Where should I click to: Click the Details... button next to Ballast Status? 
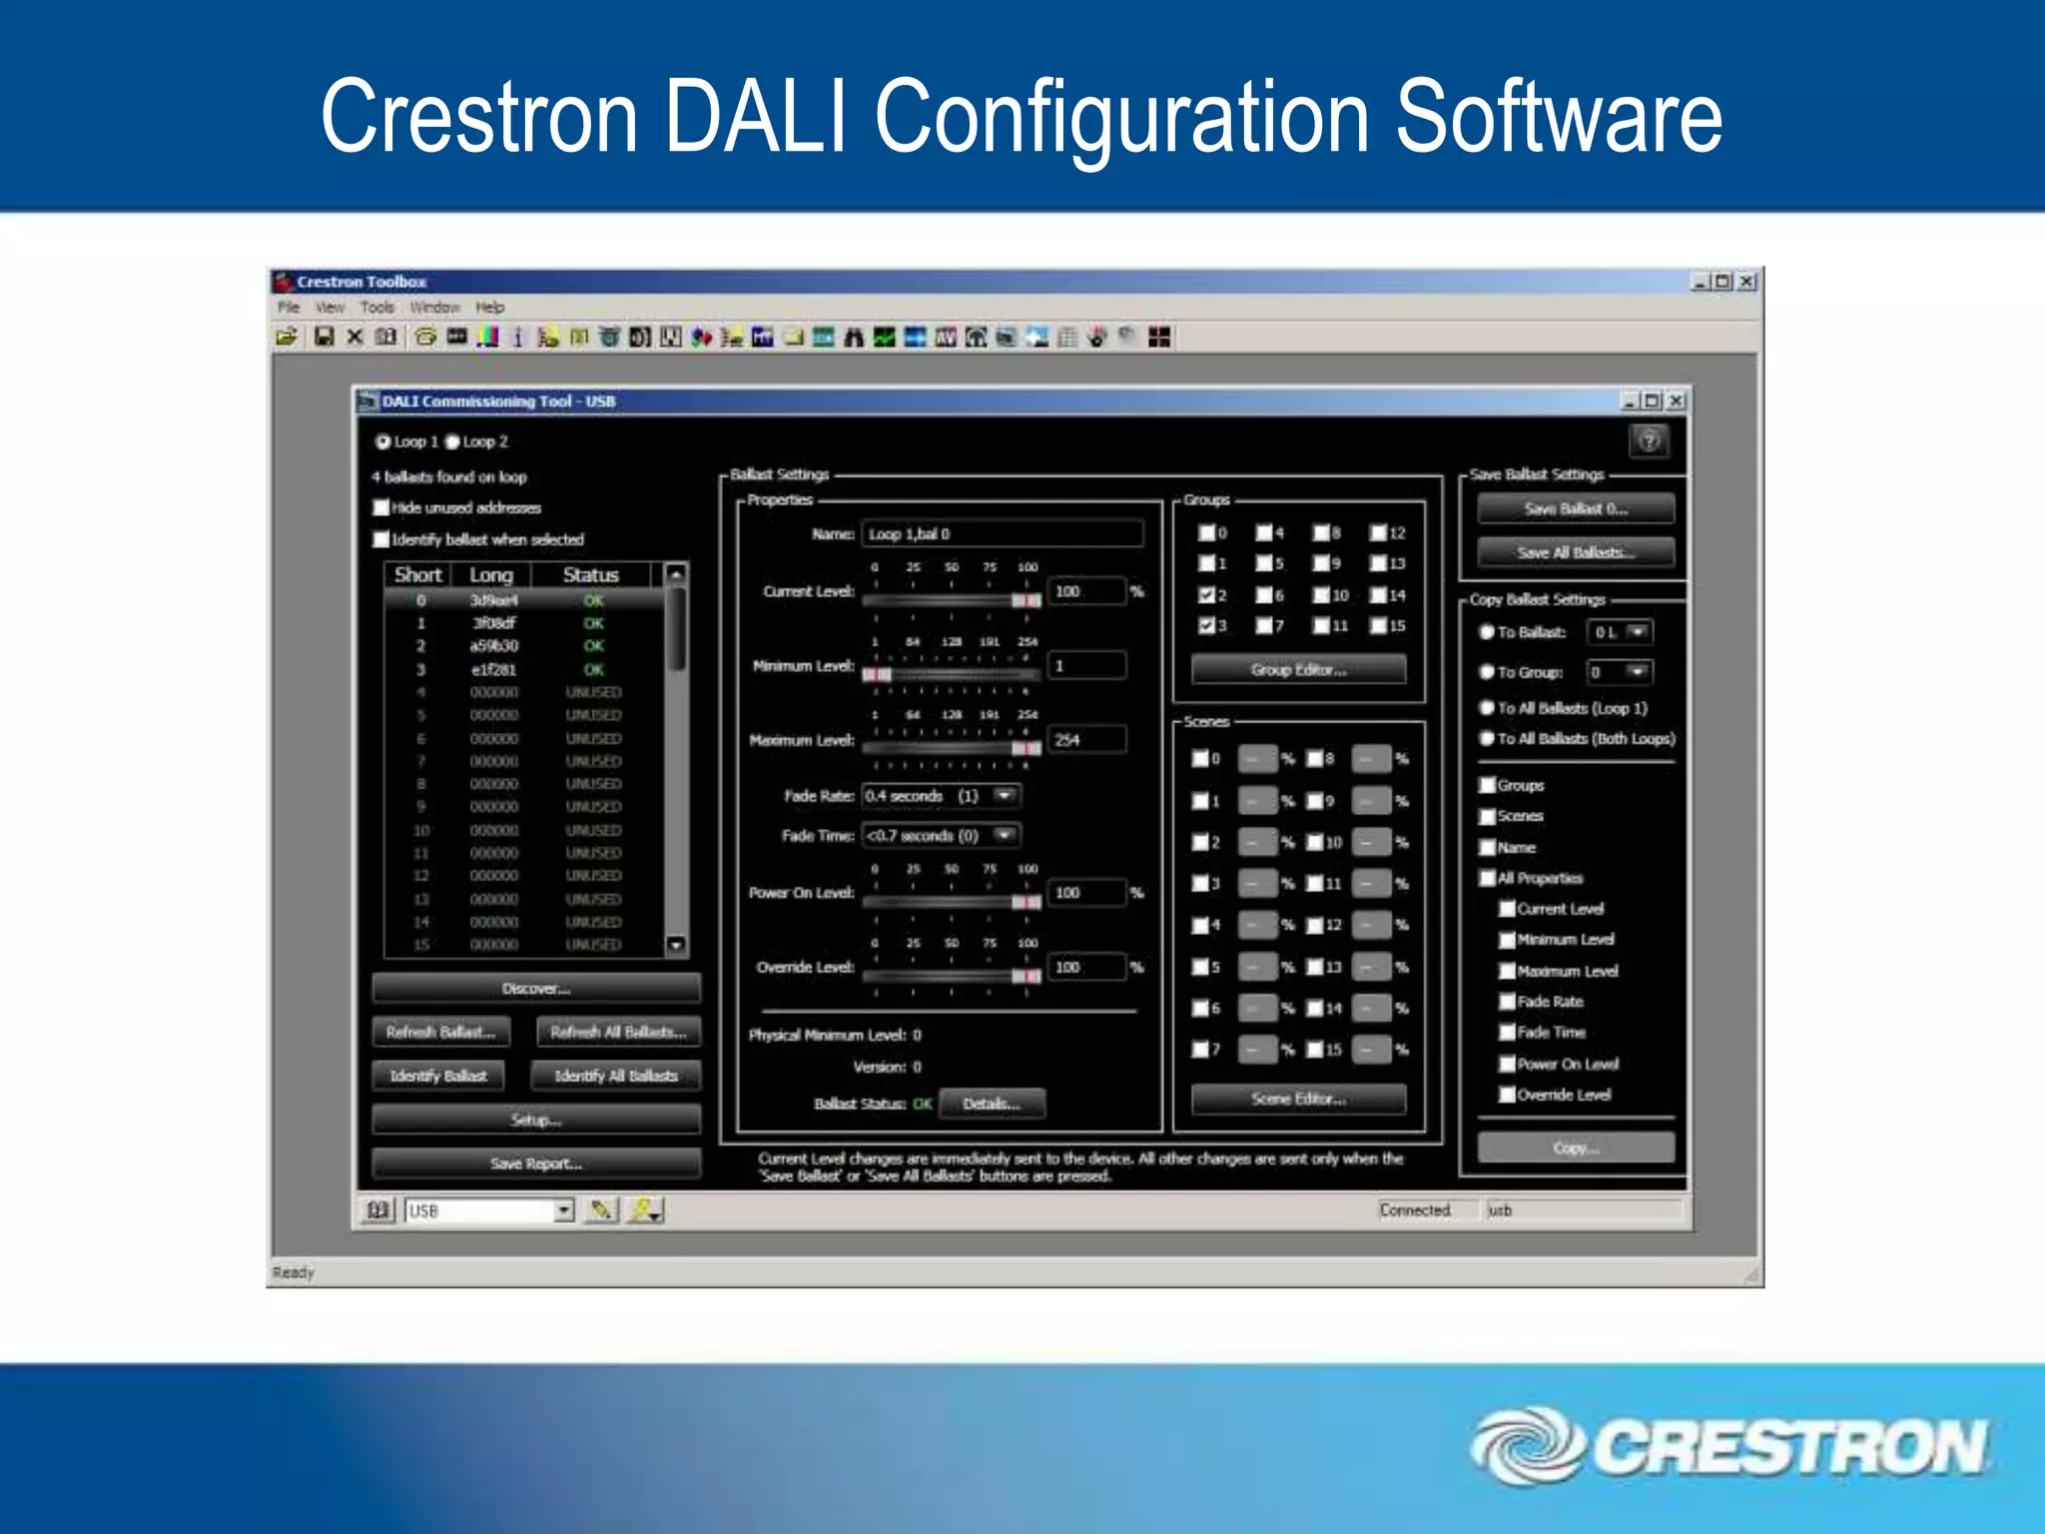click(992, 1104)
